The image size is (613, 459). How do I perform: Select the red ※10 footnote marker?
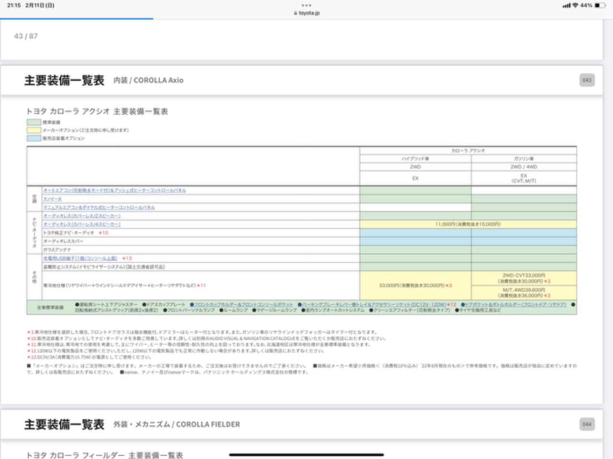[x=103, y=233]
